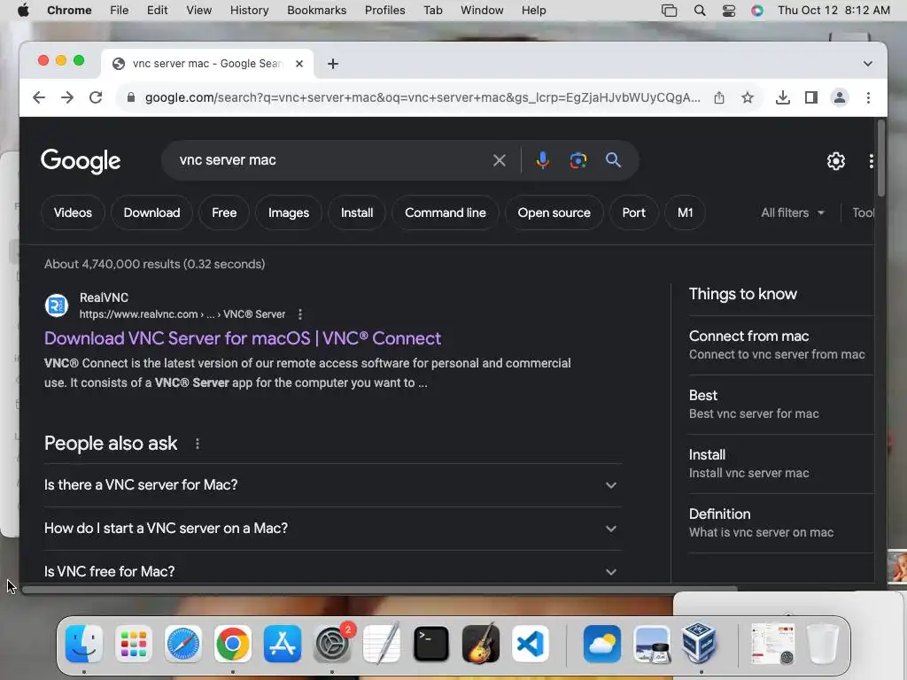907x680 pixels.
Task: Select the M1 filter chip
Action: click(x=685, y=212)
